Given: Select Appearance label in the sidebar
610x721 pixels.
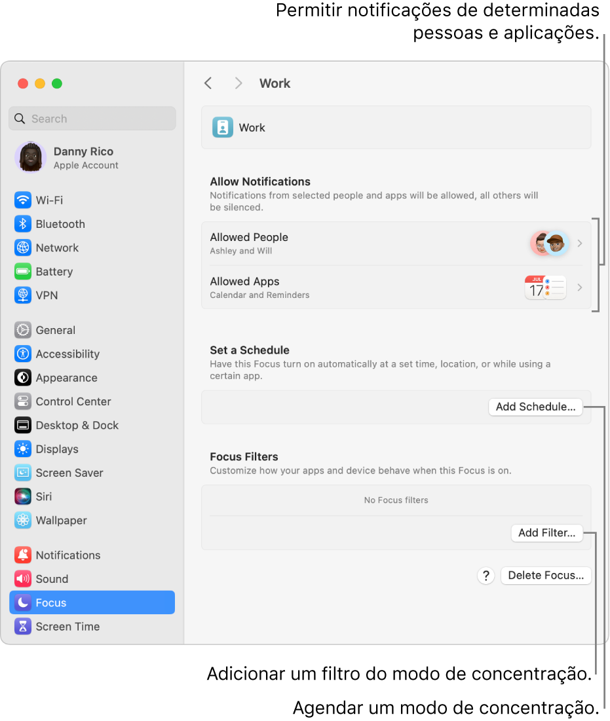Looking at the screenshot, I should (x=67, y=378).
